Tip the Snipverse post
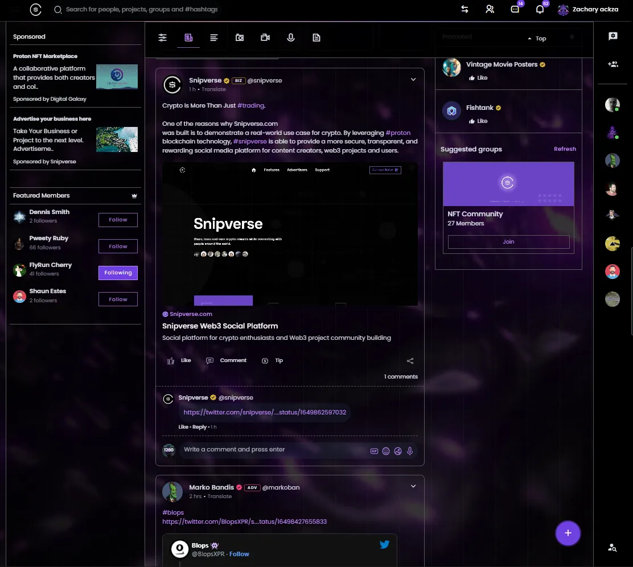633x567 pixels. 272,360
